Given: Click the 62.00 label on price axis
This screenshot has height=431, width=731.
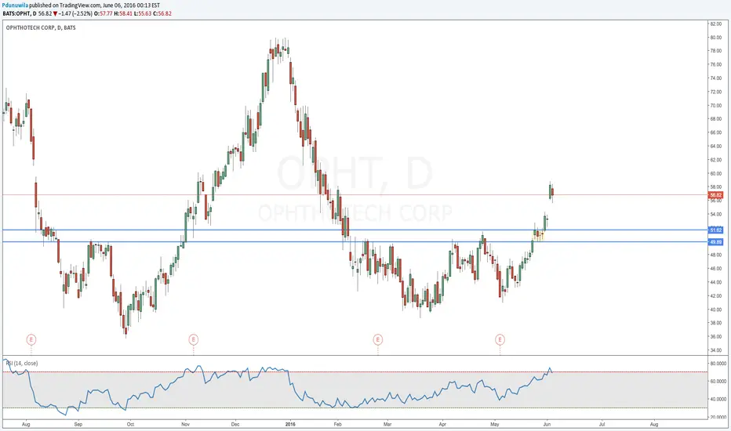Looking at the screenshot, I should [715, 160].
